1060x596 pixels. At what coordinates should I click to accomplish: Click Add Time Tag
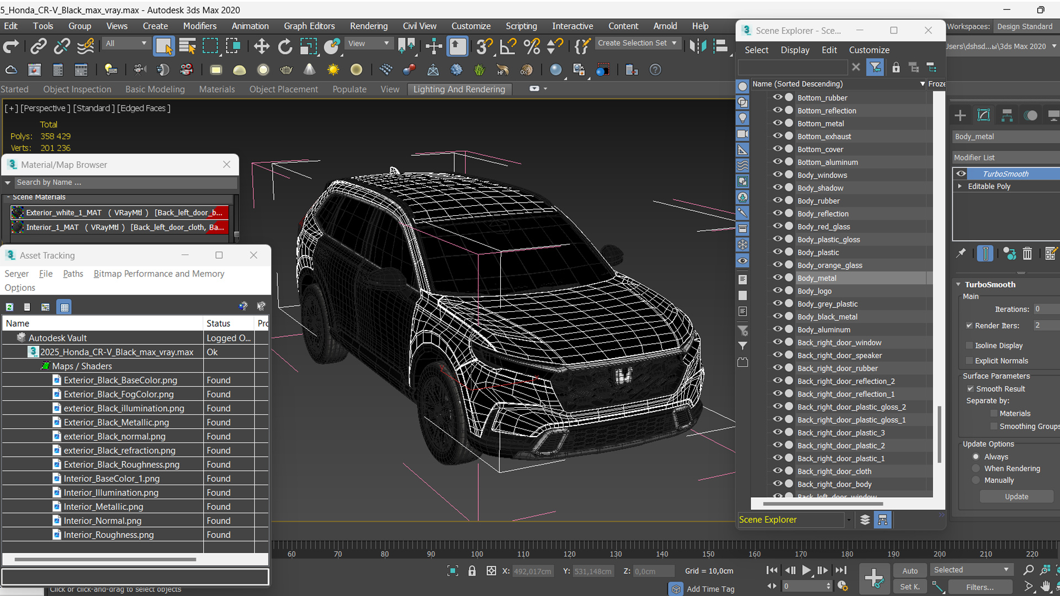point(710,589)
